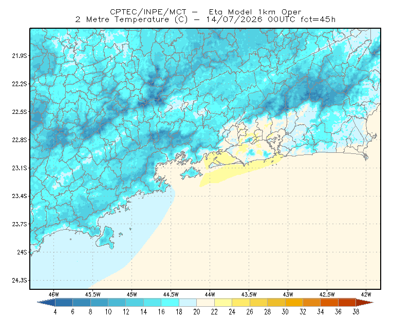Click the 36-38 degree red-brown swatch
Image resolution: width=411 pixels, height=317 pixels.
tap(347, 303)
